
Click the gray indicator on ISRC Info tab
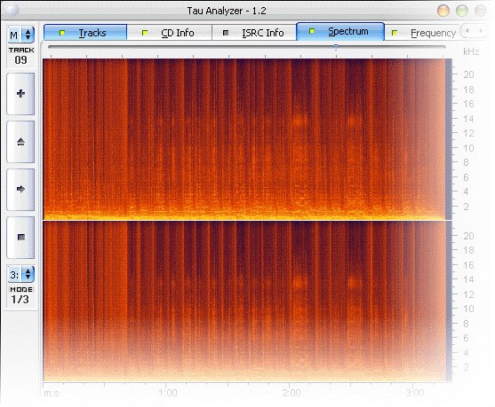226,33
